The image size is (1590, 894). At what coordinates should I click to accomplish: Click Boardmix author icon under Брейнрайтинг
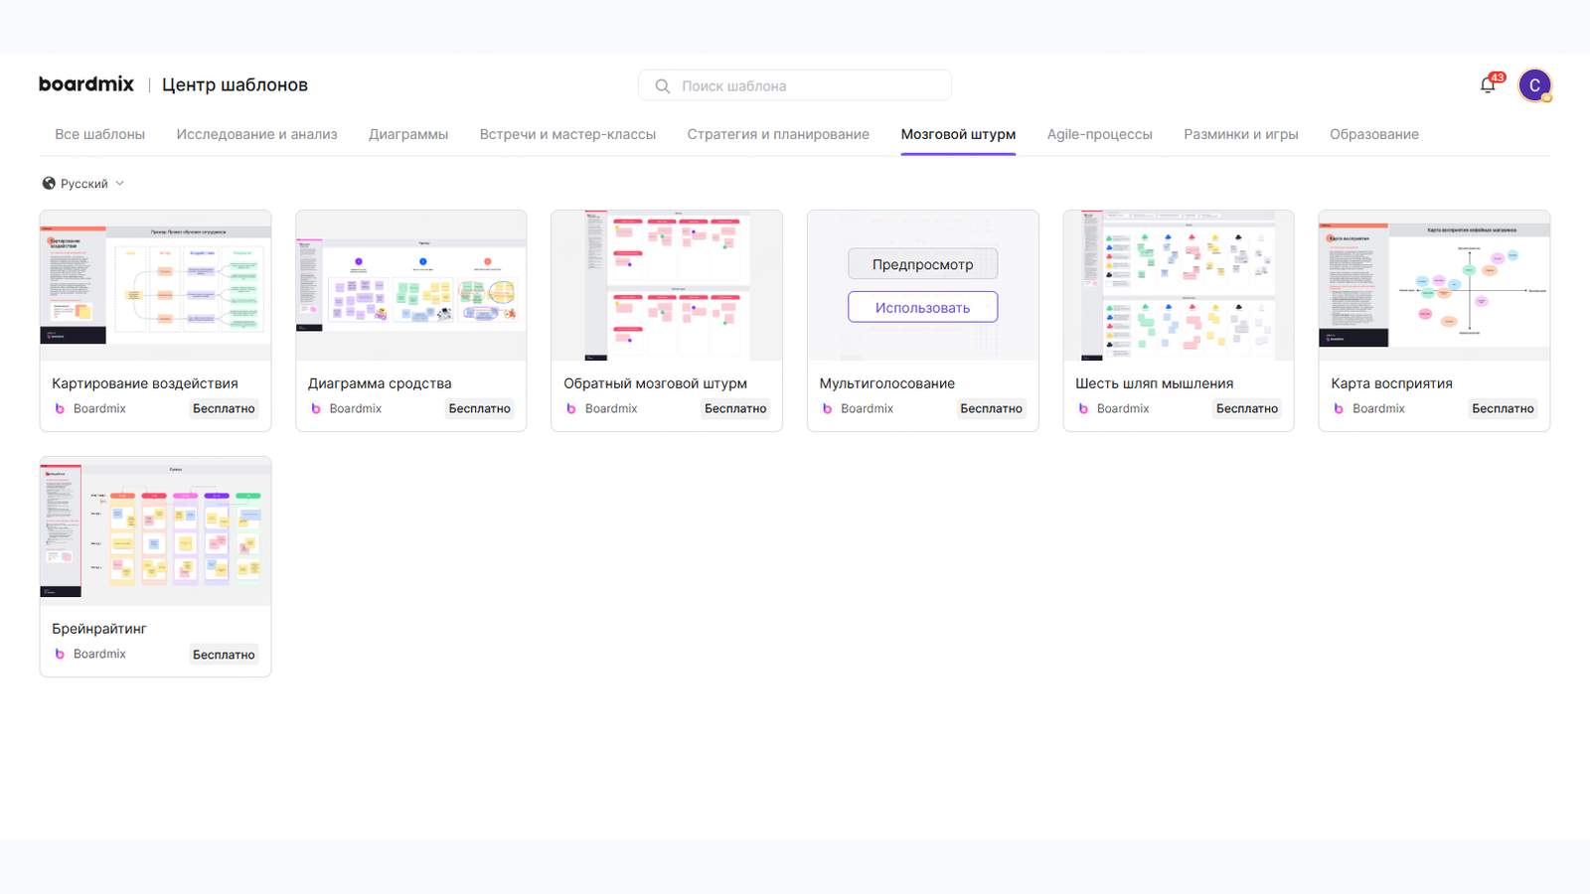point(60,655)
